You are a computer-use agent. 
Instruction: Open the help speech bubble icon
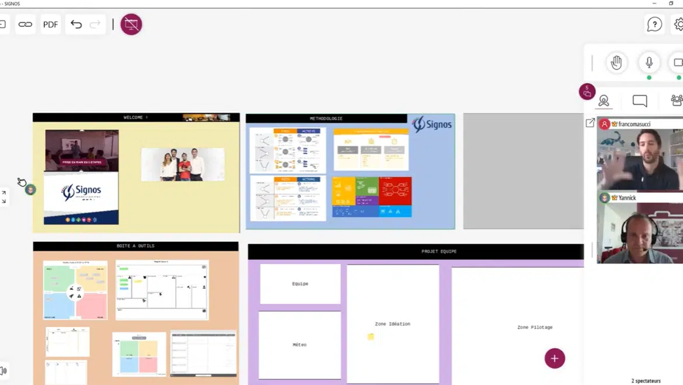click(654, 25)
